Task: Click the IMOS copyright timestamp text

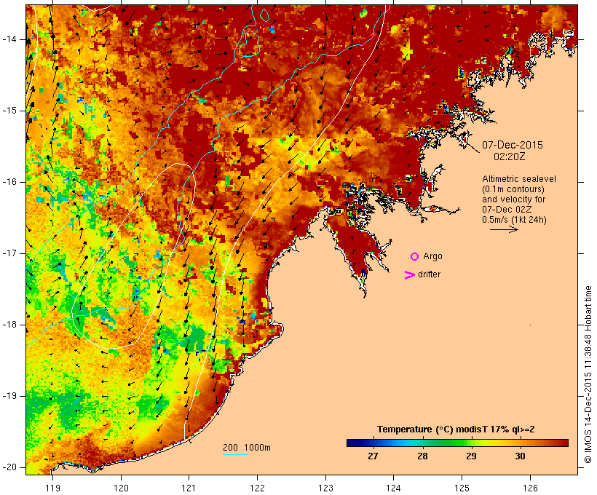Action: pos(588,375)
